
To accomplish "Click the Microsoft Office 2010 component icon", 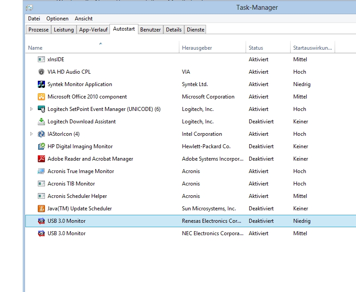I will (41, 97).
